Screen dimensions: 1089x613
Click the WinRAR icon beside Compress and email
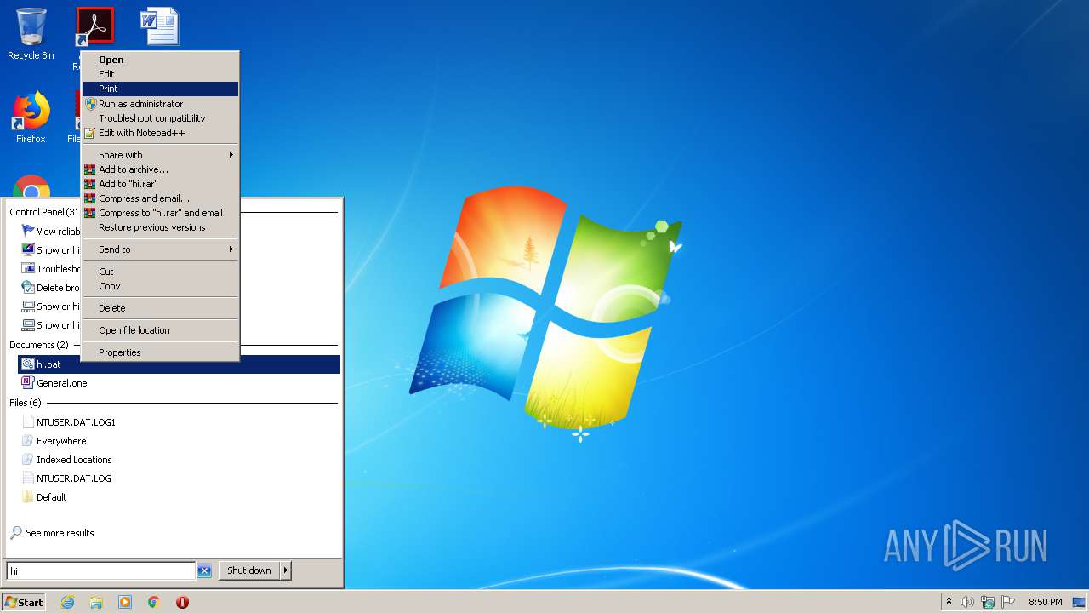(90, 198)
